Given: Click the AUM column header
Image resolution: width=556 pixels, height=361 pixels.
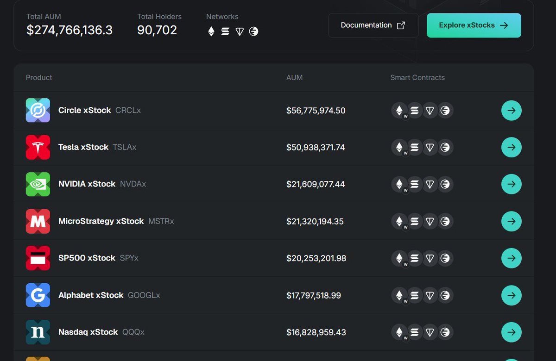Looking at the screenshot, I should pyautogui.click(x=294, y=78).
